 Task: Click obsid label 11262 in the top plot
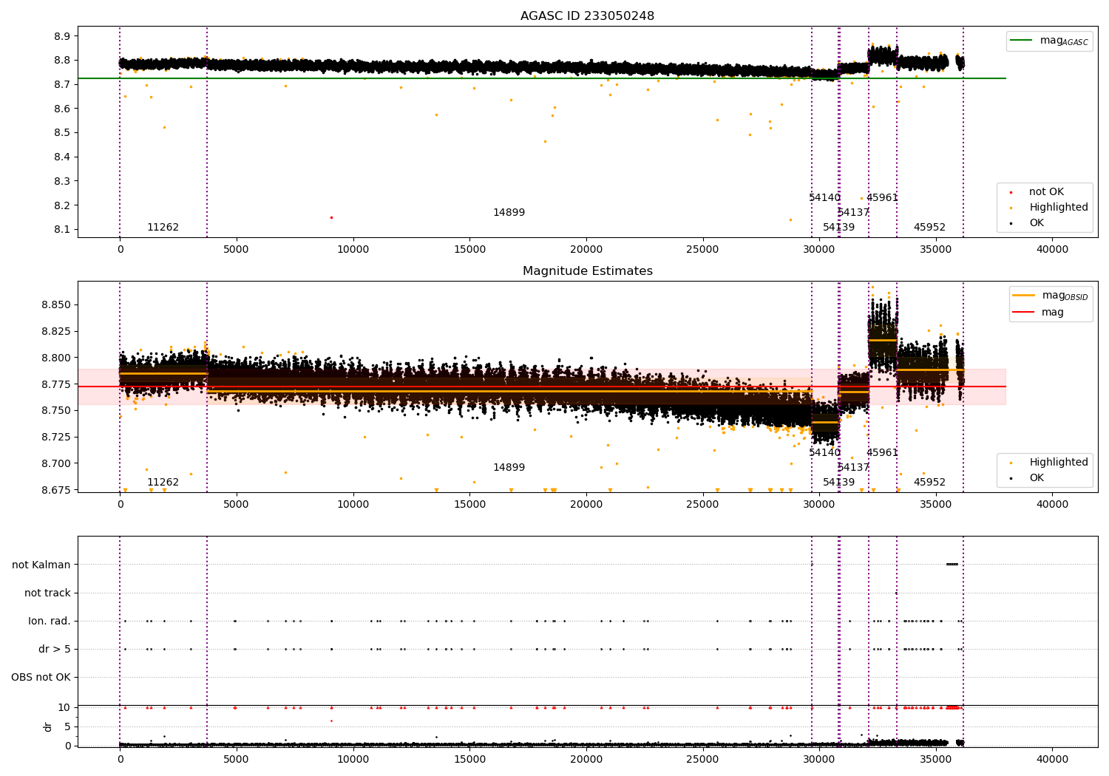[x=163, y=227]
